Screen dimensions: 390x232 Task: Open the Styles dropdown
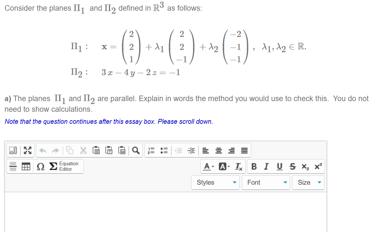coord(215,182)
